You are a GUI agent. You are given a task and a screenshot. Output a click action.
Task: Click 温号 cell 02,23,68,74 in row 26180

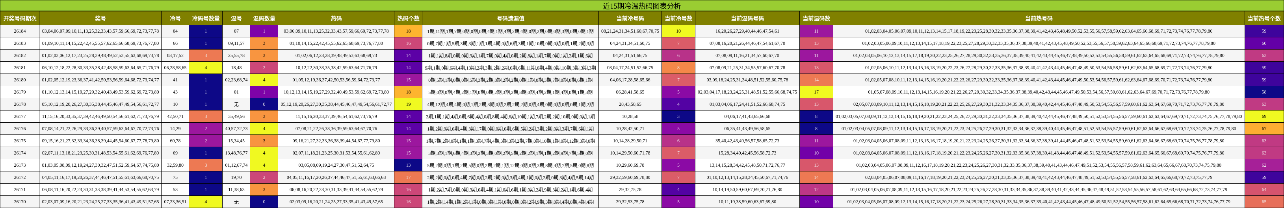pos(236,79)
